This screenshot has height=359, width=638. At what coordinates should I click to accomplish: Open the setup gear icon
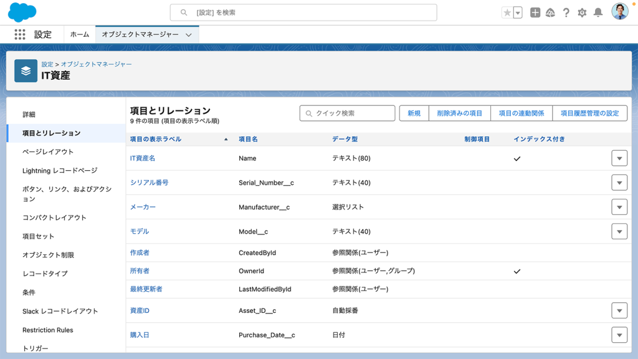[x=582, y=12]
